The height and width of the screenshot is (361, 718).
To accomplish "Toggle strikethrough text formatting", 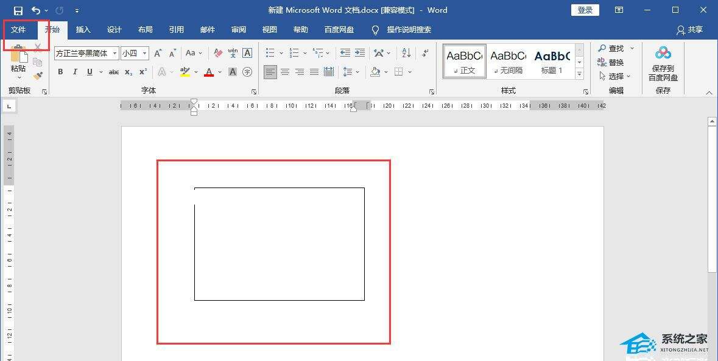I will (113, 72).
